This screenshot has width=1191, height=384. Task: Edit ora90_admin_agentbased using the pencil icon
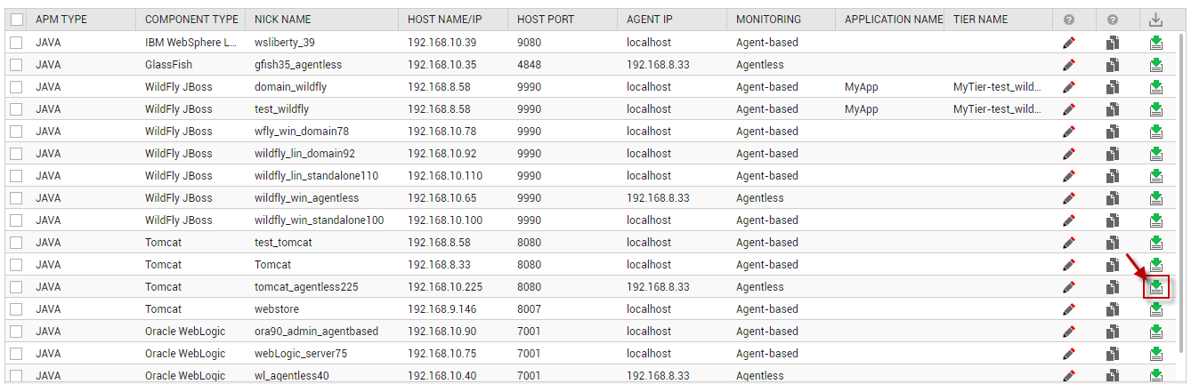click(x=1069, y=332)
